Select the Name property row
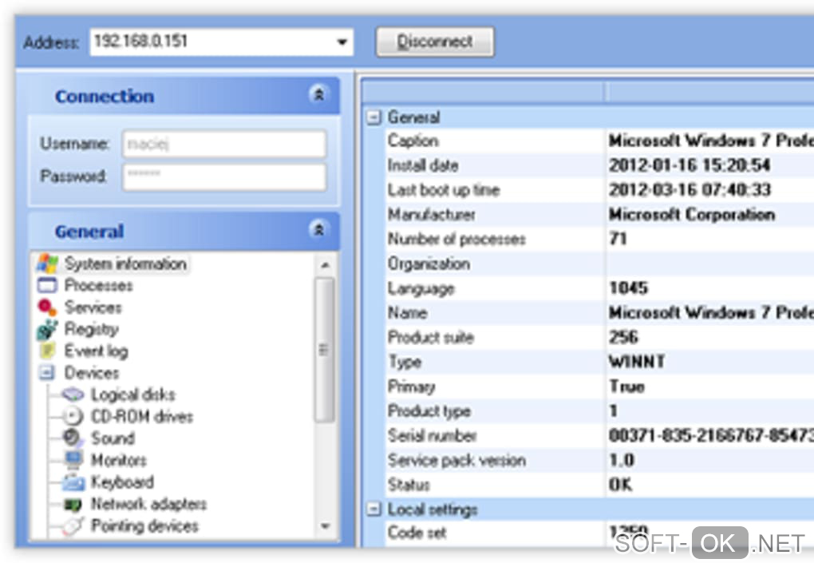The height and width of the screenshot is (563, 814). pos(599,312)
